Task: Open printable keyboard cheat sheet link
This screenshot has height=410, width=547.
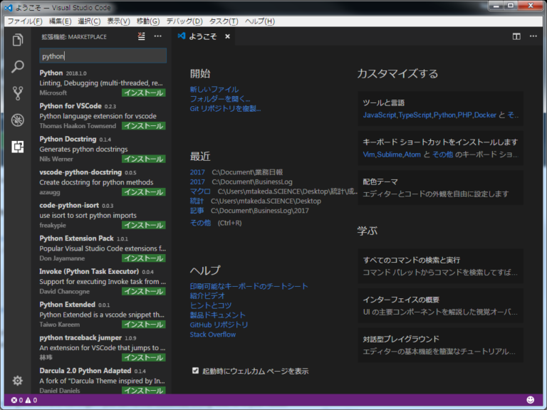Action: coord(249,286)
